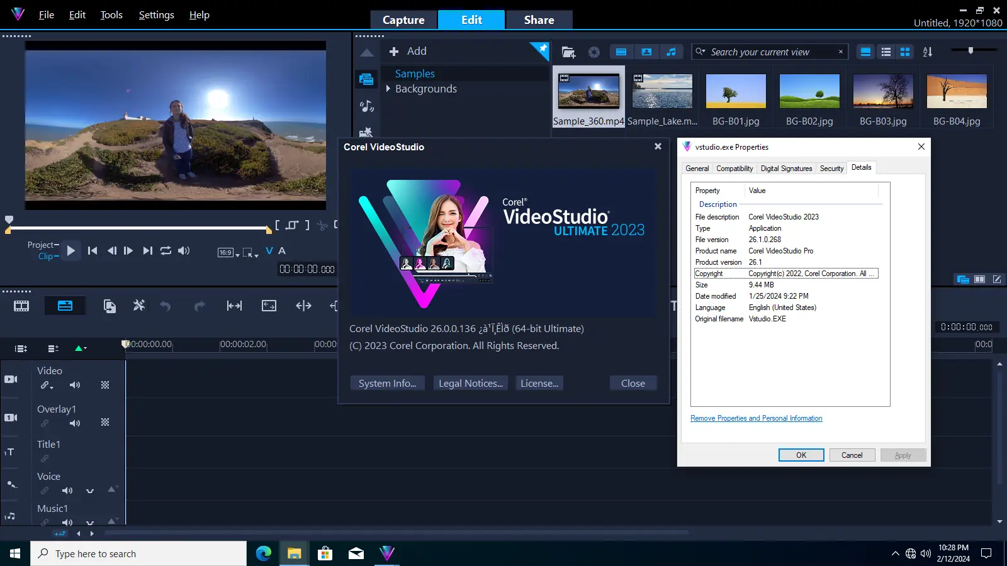Click the Track Manager add/remove icon
The width and height of the screenshot is (1007, 566).
53,348
